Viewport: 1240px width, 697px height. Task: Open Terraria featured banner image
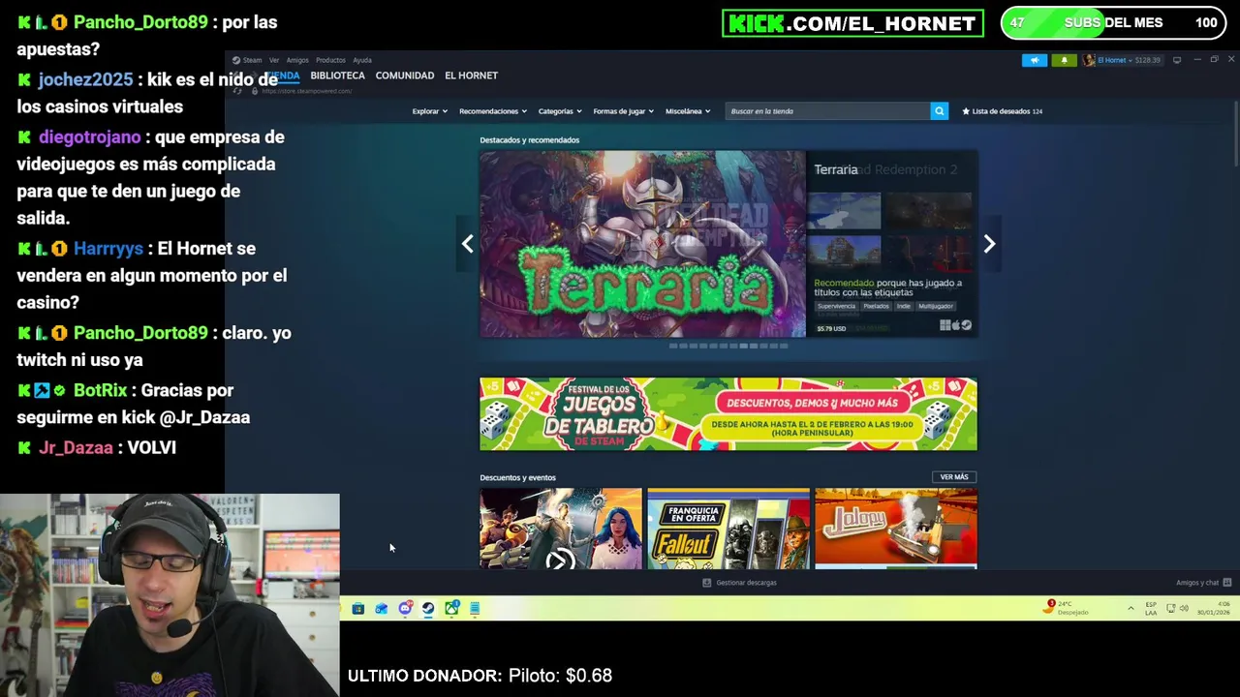(x=642, y=244)
